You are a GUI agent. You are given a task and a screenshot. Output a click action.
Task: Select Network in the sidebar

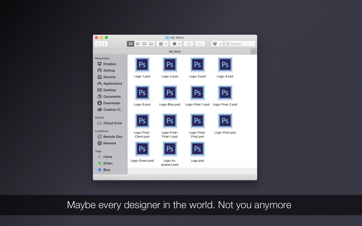(110, 143)
